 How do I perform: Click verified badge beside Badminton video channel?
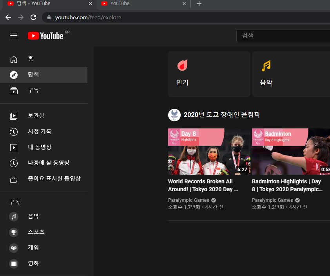[297, 200]
